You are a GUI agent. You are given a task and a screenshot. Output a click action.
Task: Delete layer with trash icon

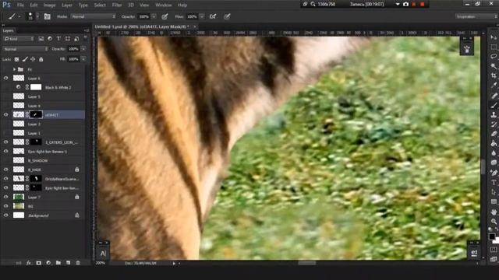click(x=78, y=263)
